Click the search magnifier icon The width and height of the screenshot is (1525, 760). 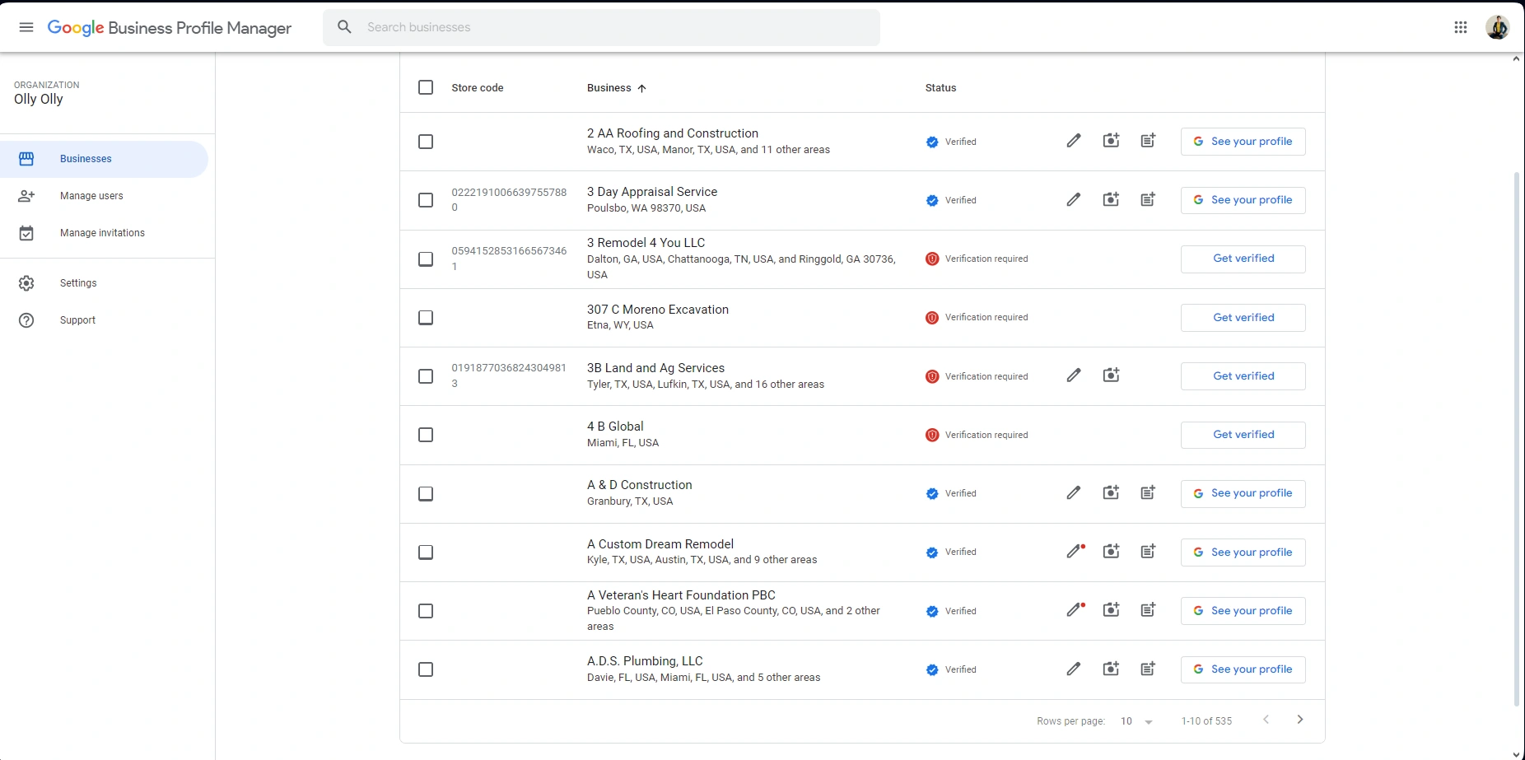[x=343, y=26]
